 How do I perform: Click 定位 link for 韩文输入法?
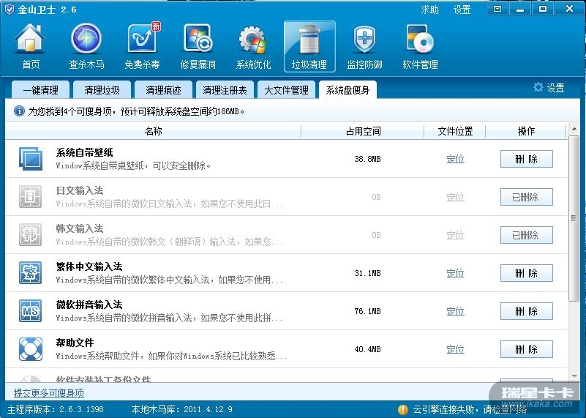tap(455, 235)
